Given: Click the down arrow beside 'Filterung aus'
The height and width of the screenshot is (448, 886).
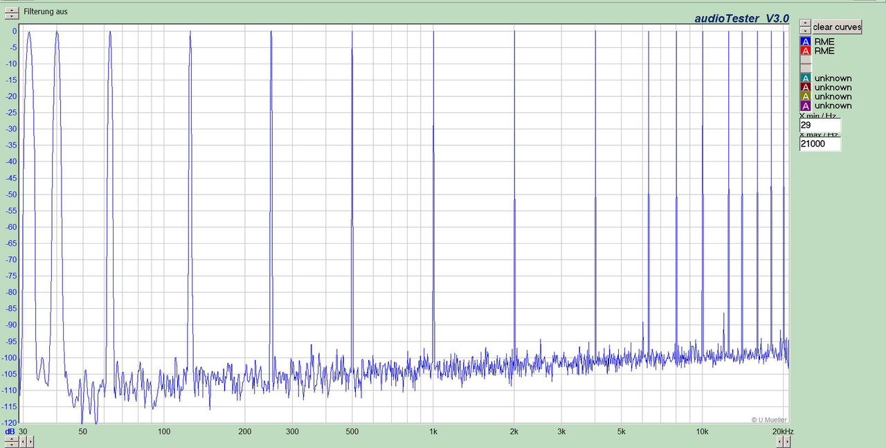Looking at the screenshot, I should coord(12,16).
